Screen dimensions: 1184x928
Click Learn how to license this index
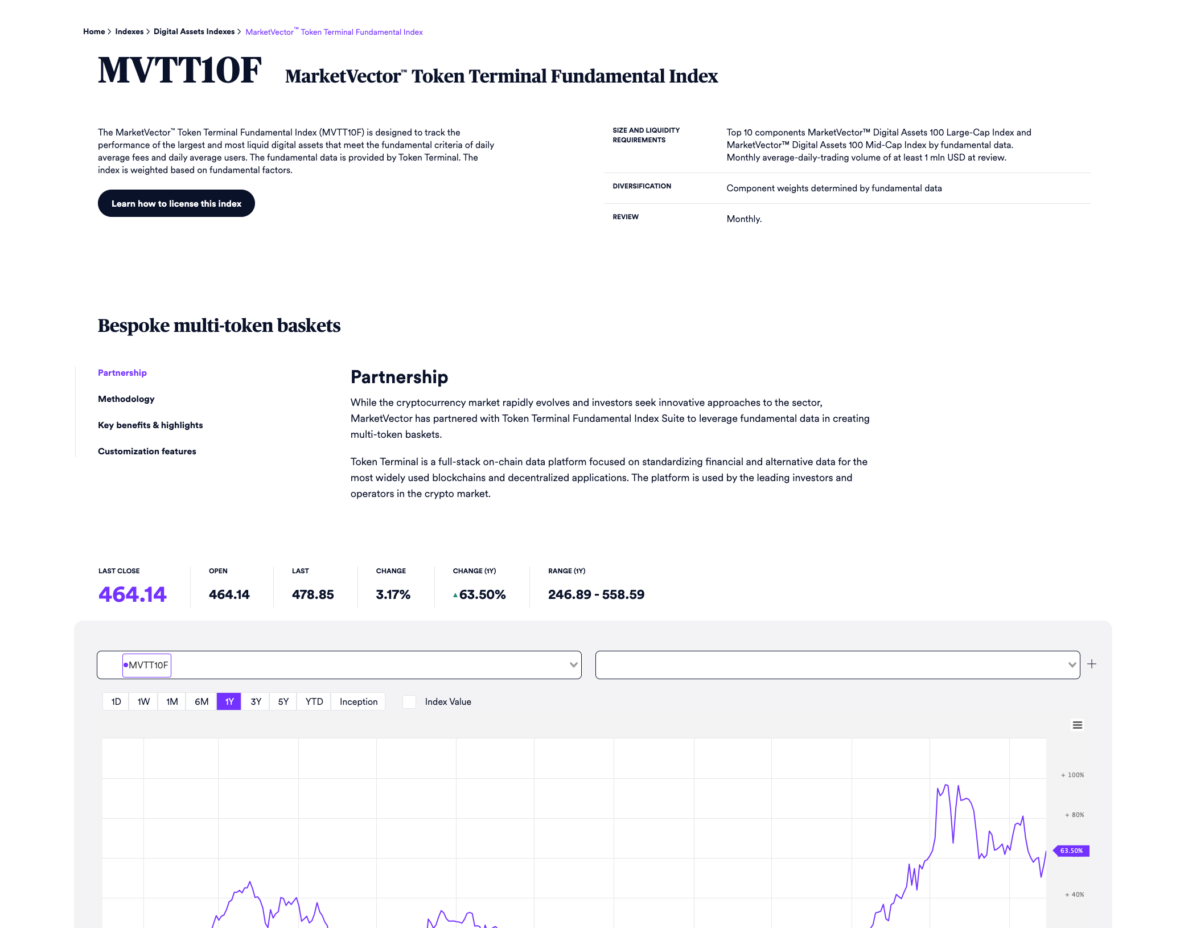(x=176, y=203)
